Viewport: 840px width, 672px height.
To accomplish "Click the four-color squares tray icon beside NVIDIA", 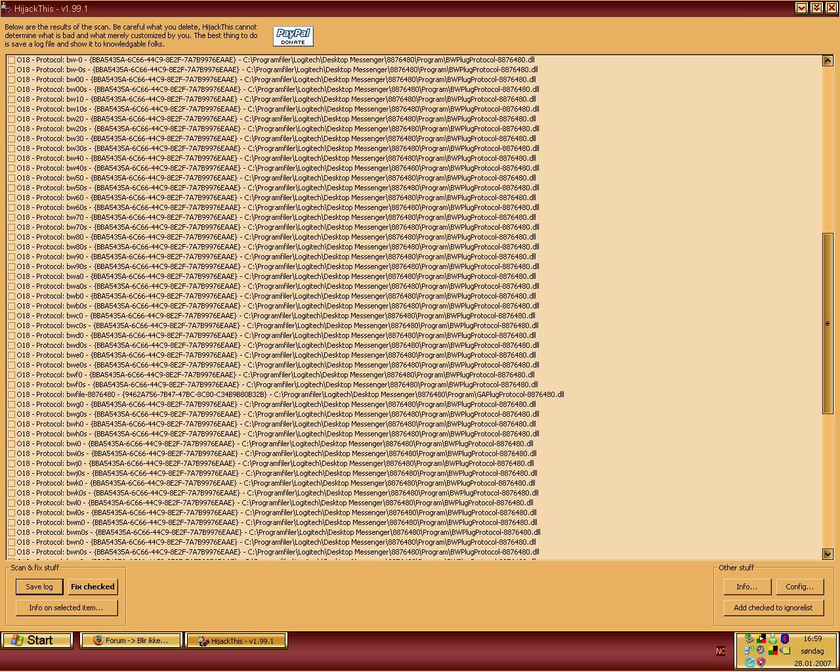I will 773,650.
